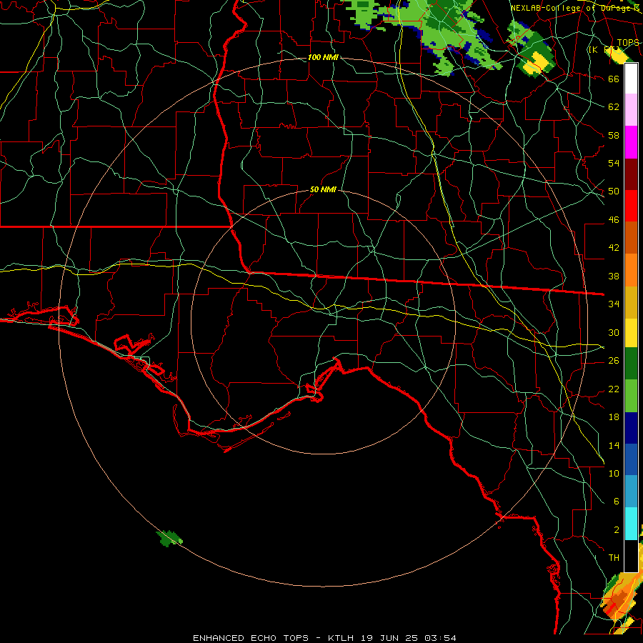The height and width of the screenshot is (643, 643).
Task: Click the yellow-core echo at the top right
Action: point(538,64)
